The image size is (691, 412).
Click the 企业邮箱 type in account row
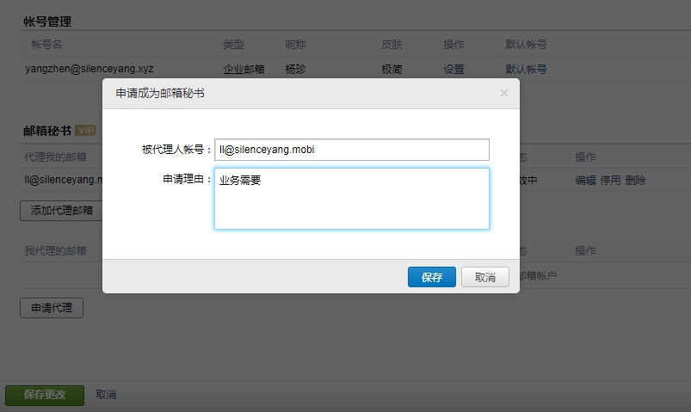[x=244, y=70]
